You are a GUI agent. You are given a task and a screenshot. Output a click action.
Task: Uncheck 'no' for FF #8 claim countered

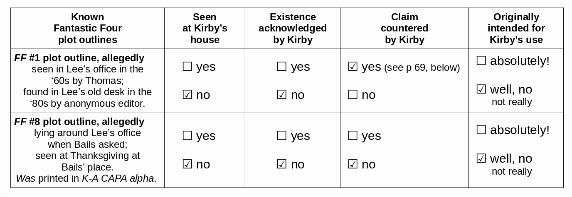(353, 164)
